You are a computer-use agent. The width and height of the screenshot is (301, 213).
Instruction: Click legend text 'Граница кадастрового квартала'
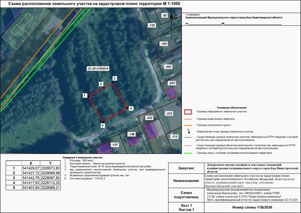215,119
